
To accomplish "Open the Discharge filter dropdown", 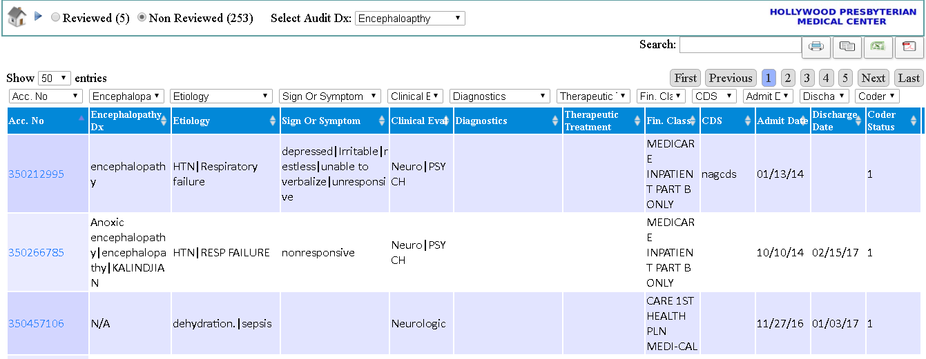I will (x=824, y=96).
